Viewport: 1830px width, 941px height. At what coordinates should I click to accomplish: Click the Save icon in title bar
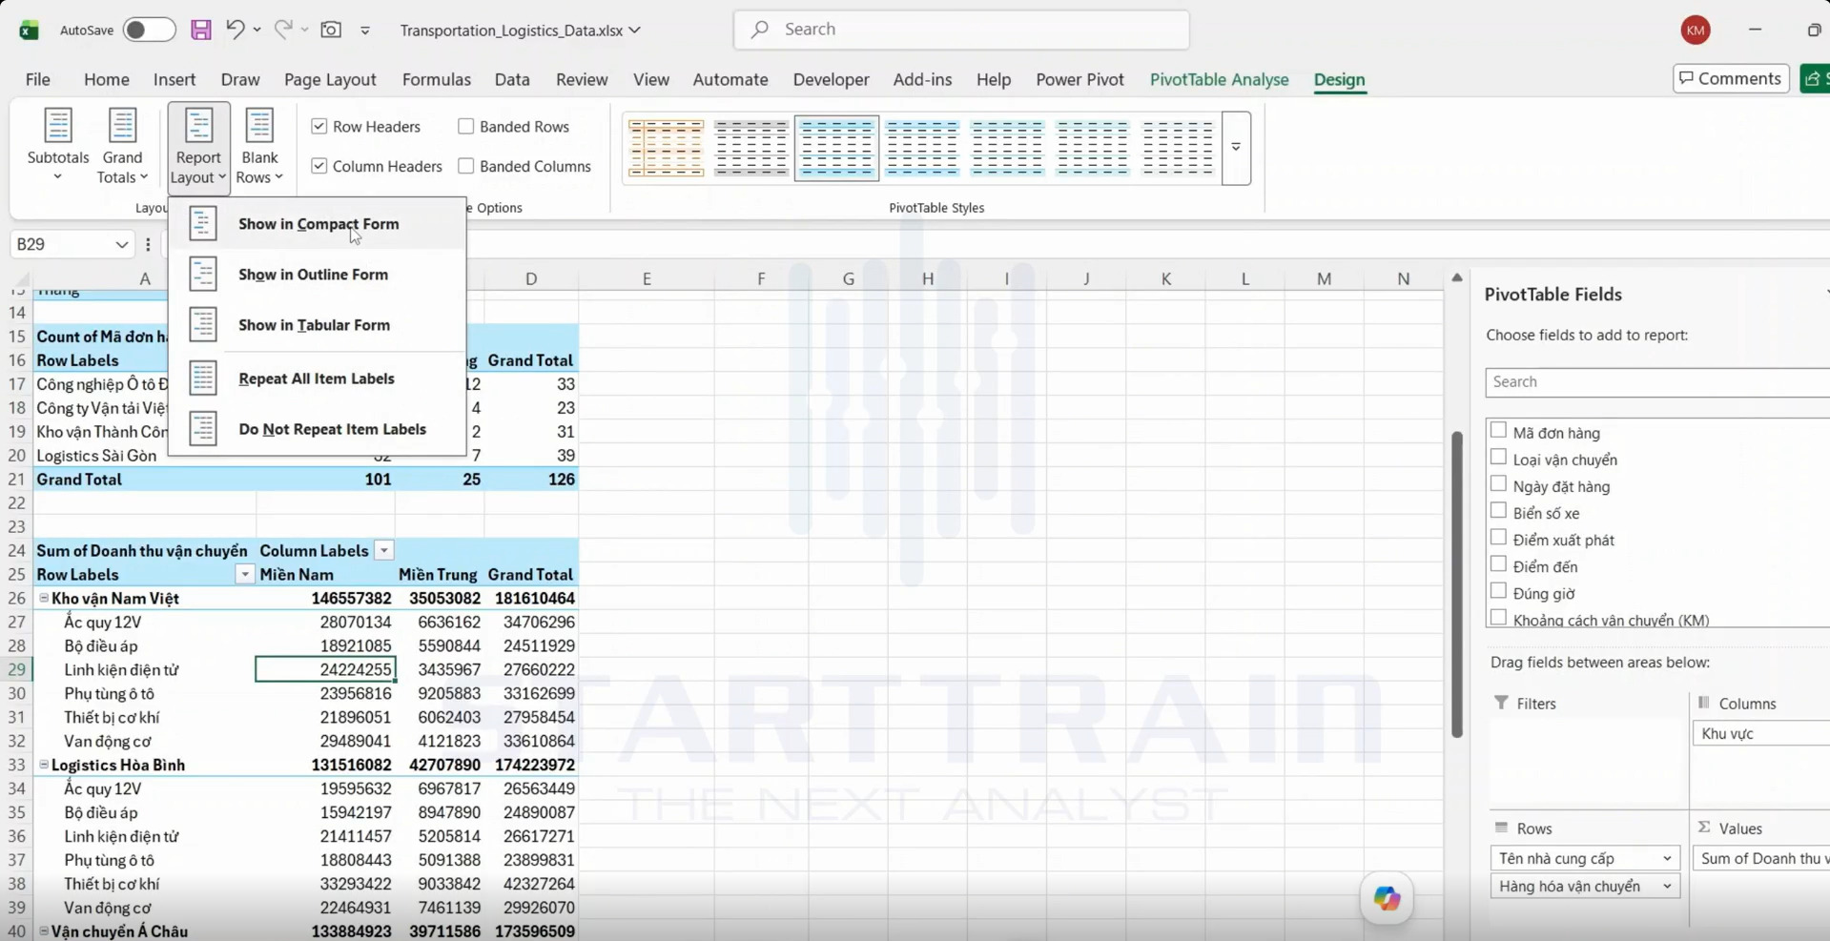201,30
